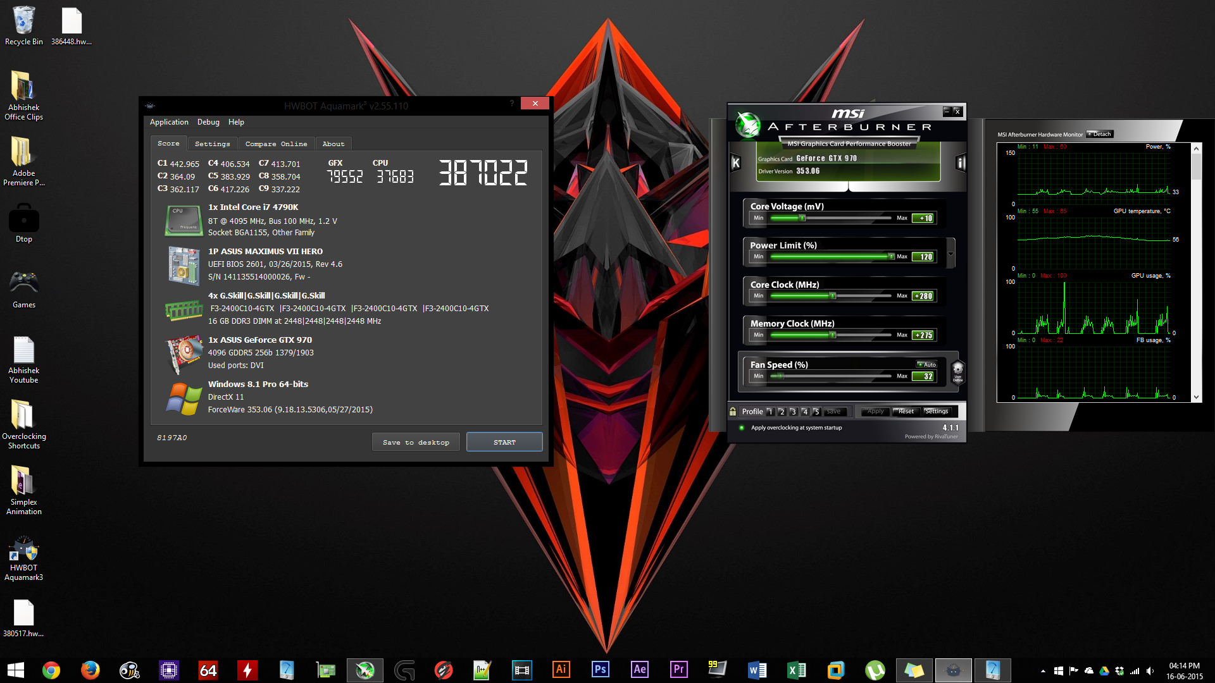Expand the Power Limit dropdown arrow
Image resolution: width=1215 pixels, height=683 pixels.
(x=950, y=254)
